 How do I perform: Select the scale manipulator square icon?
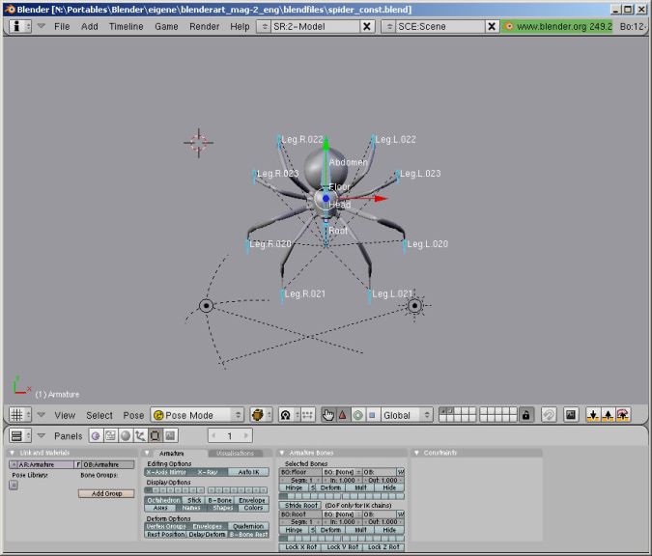click(372, 415)
